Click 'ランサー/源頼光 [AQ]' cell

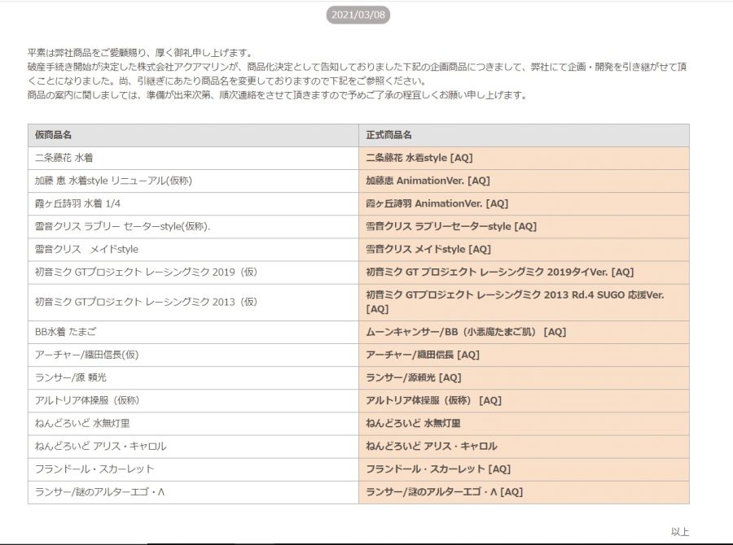coord(524,378)
